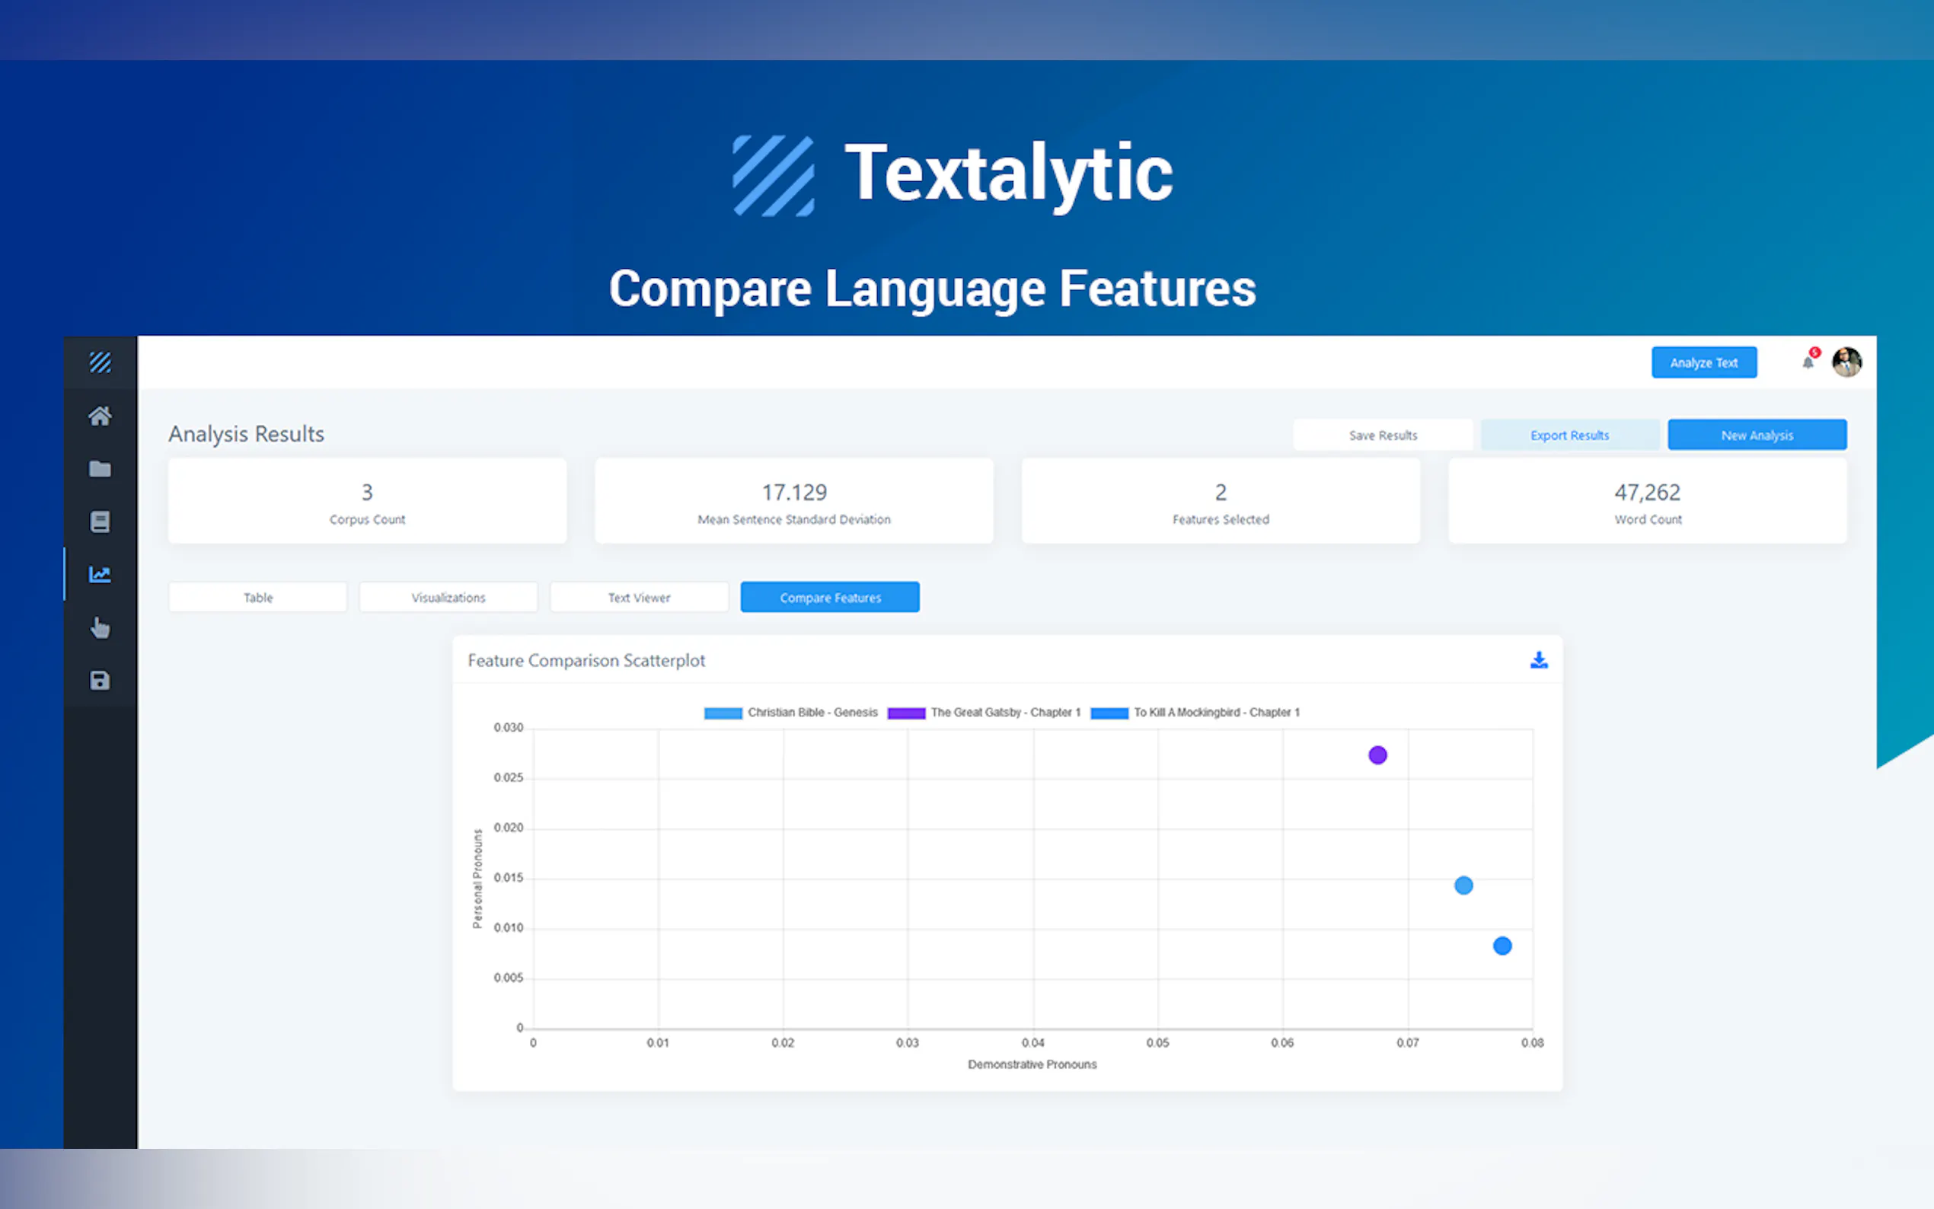Click the book icon in sidebar
This screenshot has height=1209, width=1934.
(100, 522)
